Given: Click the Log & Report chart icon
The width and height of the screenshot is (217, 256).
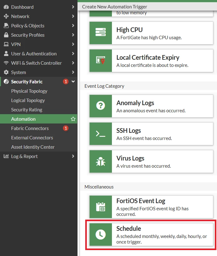Looking at the screenshot, I should tap(6, 156).
